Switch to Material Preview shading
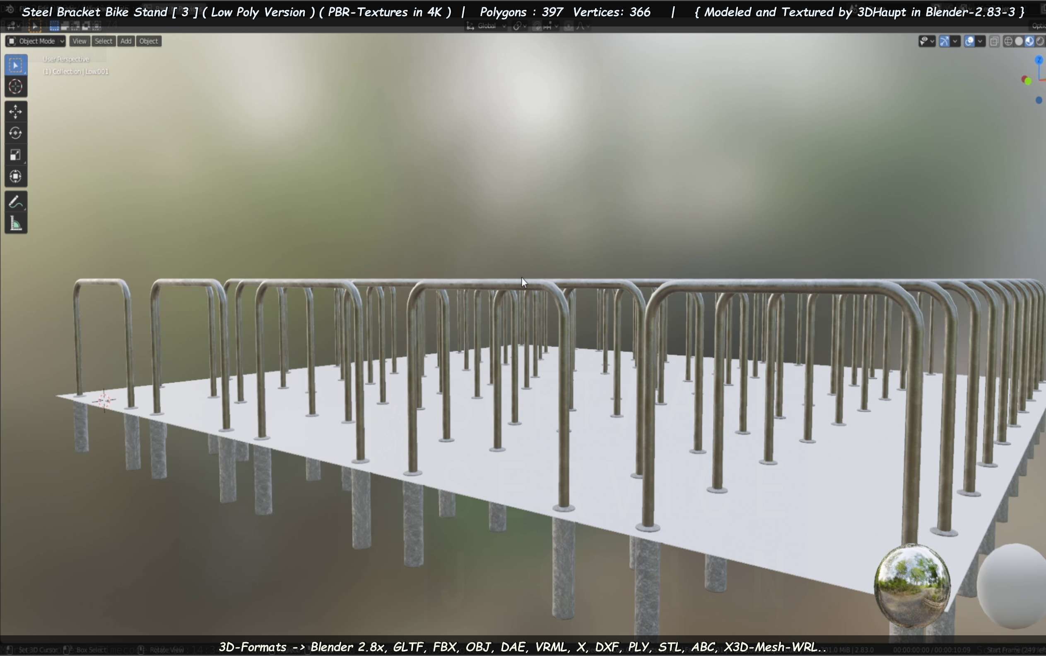1046x656 pixels. coord(1029,41)
